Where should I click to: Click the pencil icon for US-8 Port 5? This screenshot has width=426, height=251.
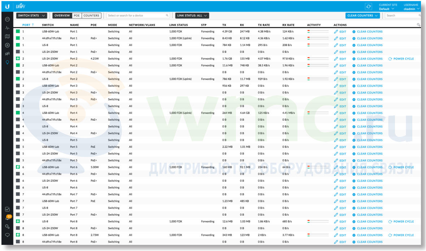(336, 140)
